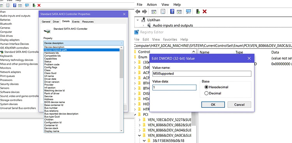Expand VEN_8086&DEV_08B2 registry key
The width and height of the screenshot is (292, 143).
[140, 125]
